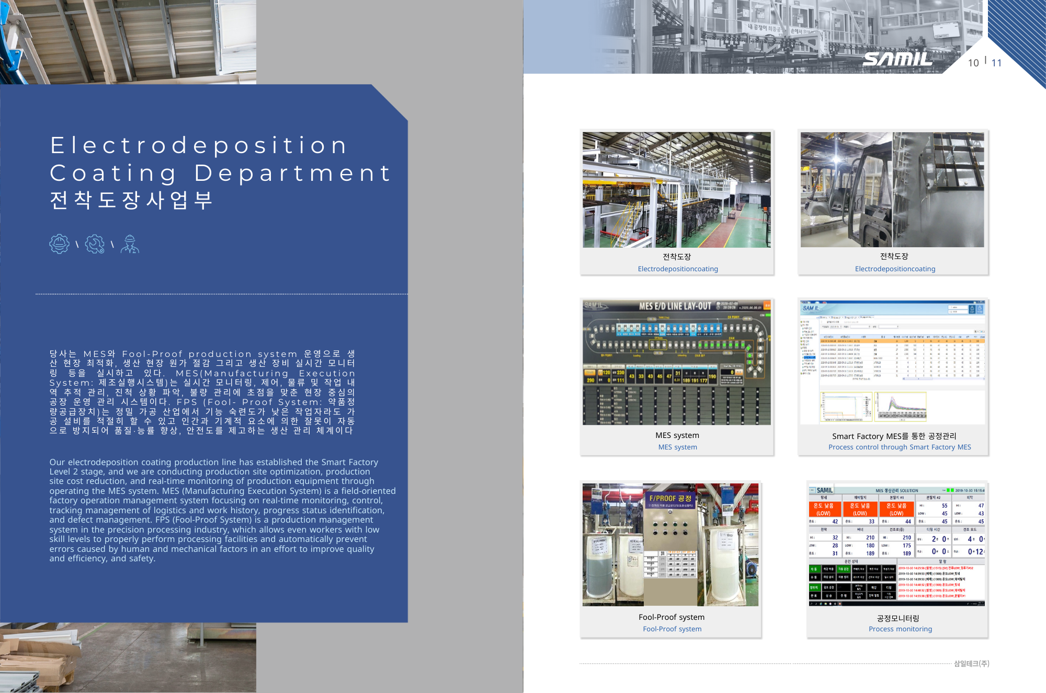
Task: Click the blue 'MES system' caption
Action: (677, 447)
